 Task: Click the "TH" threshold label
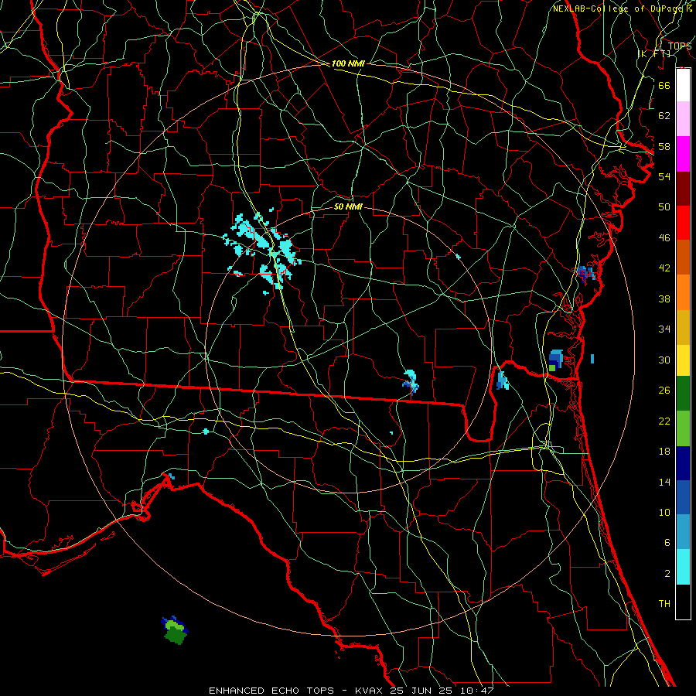[x=664, y=604]
